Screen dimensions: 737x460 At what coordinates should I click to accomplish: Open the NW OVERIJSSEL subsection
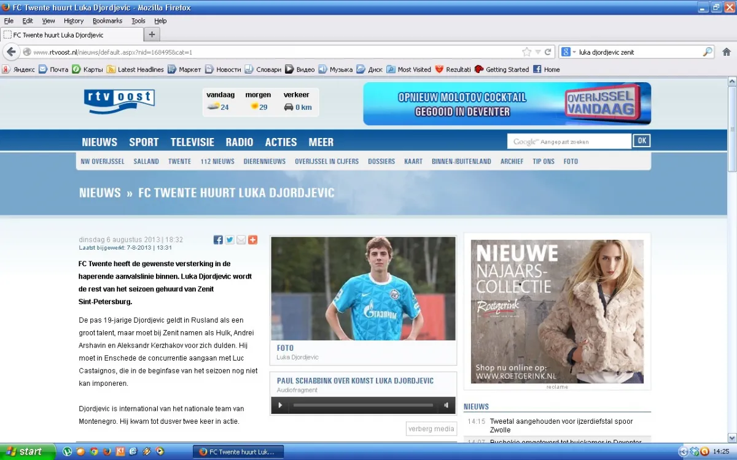(103, 161)
